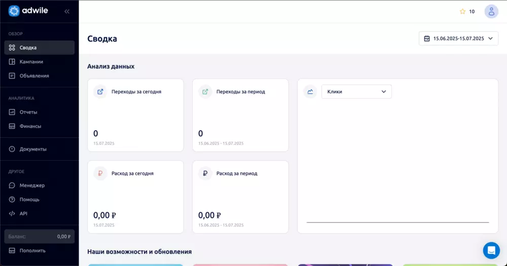Click the Расход за период ruble icon
Viewport: 507px width, 266px height.
pos(205,174)
